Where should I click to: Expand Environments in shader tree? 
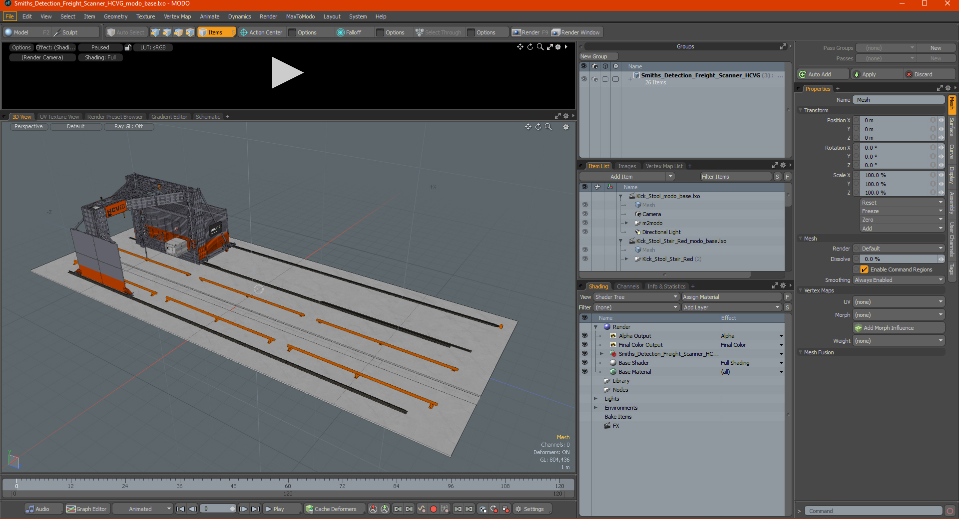pyautogui.click(x=595, y=408)
